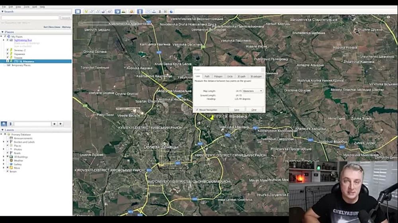Click the Print toolbar icon
The image size is (398, 223).
tap(154, 12)
